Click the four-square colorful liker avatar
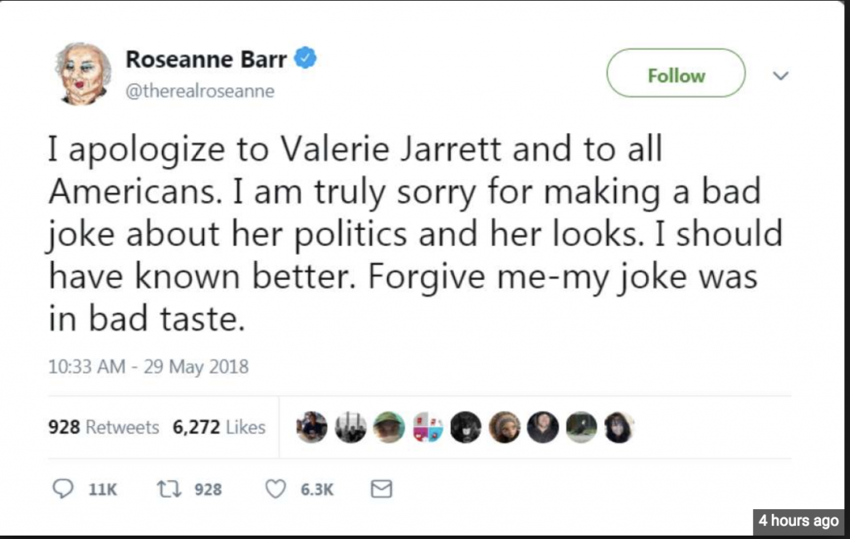850x539 pixels. point(427,427)
